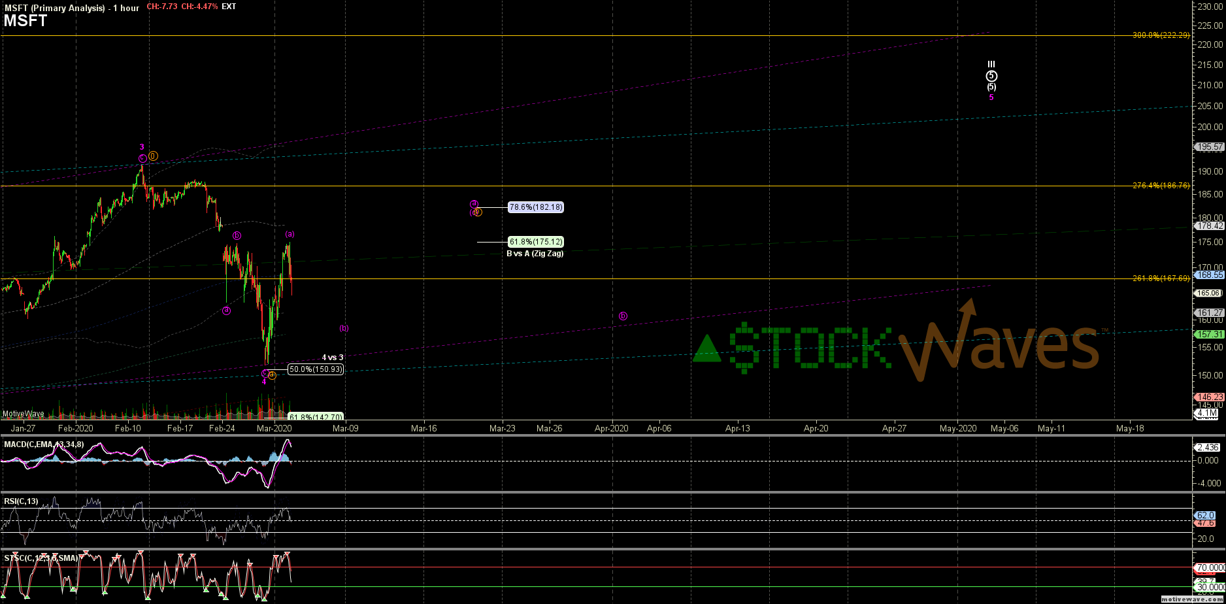Click the Mar-16 date on time axis

coord(423,429)
